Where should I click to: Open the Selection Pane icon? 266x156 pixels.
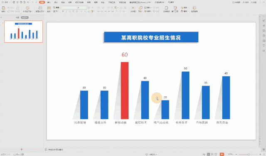(195, 8)
